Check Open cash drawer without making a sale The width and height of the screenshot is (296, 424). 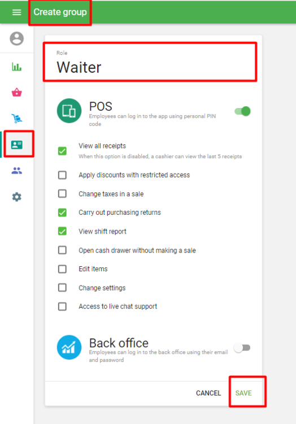tap(62, 250)
